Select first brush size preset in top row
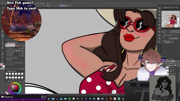The image size is (180, 101). pyautogui.click(x=7, y=74)
